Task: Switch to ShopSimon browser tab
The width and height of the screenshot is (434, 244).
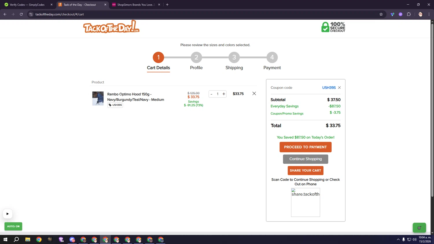Action: [x=136, y=5]
